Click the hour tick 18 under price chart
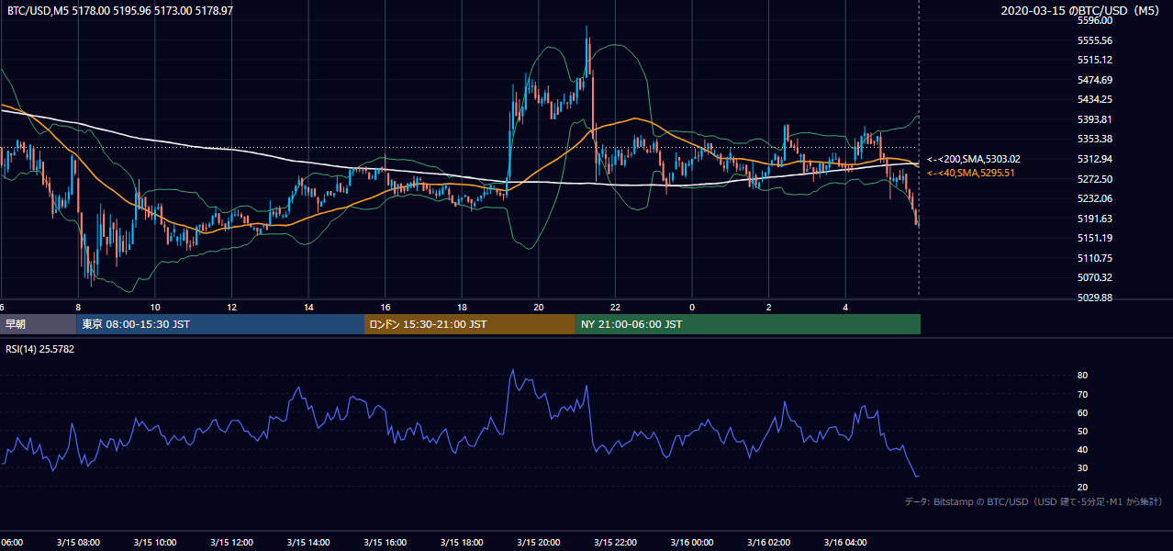 [x=462, y=307]
